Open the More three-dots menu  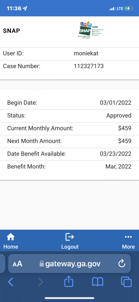pyautogui.click(x=128, y=237)
